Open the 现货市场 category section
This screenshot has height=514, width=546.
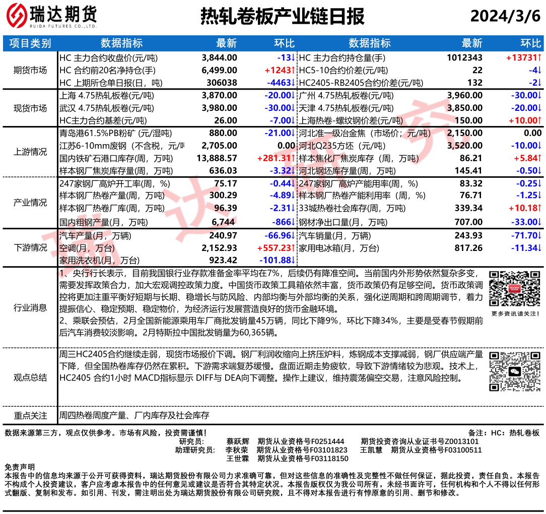[30, 108]
